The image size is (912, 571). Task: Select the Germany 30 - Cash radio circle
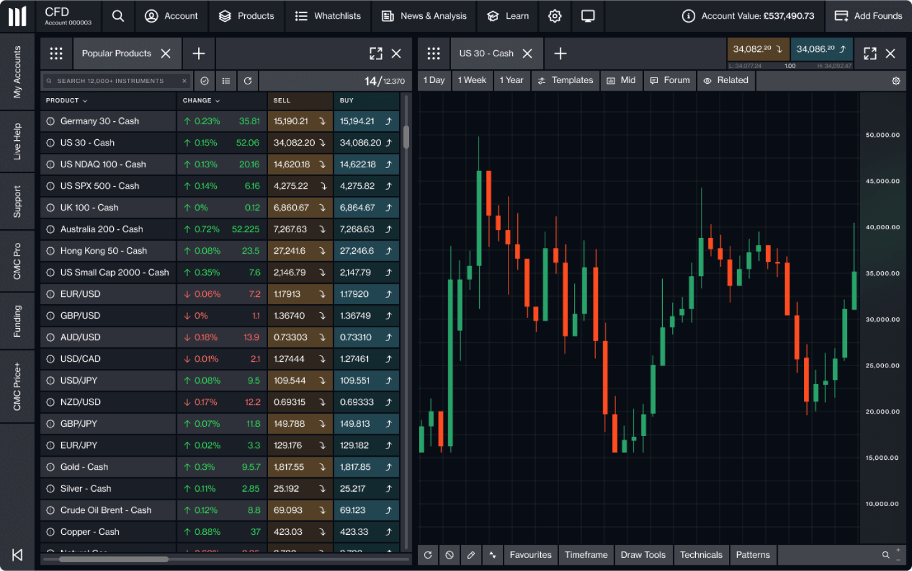51,121
